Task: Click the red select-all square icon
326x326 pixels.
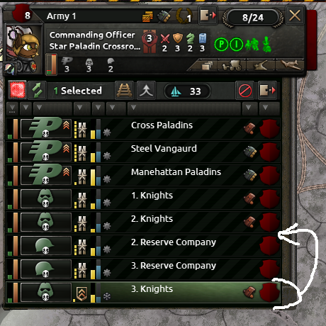Action: click(17, 91)
